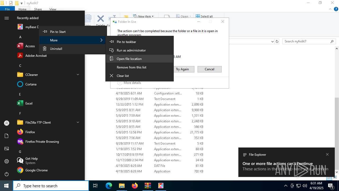Select Run as administrator

140,50
